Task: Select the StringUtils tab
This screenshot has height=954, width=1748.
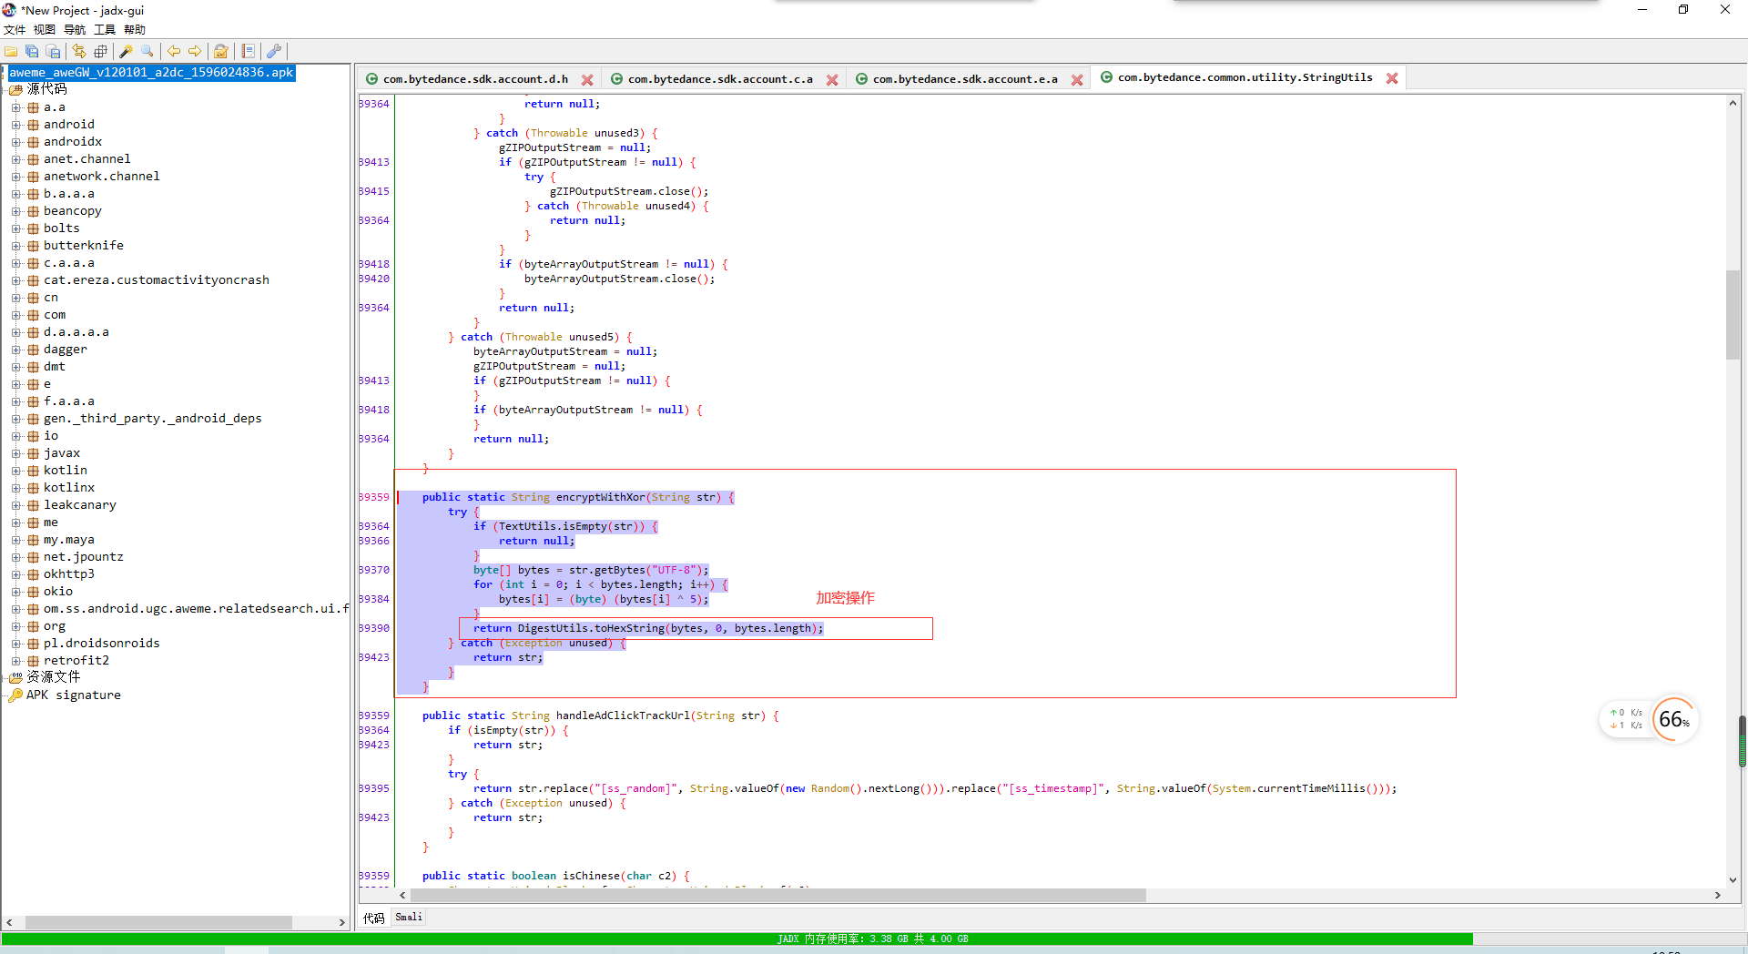Action: coord(1245,77)
